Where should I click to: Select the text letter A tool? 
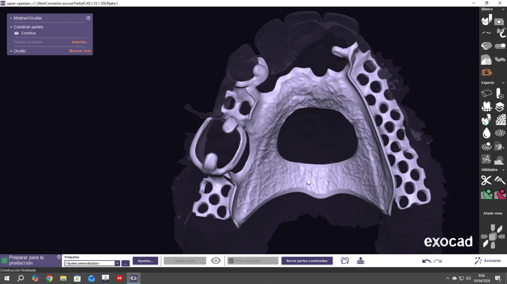pos(486,159)
